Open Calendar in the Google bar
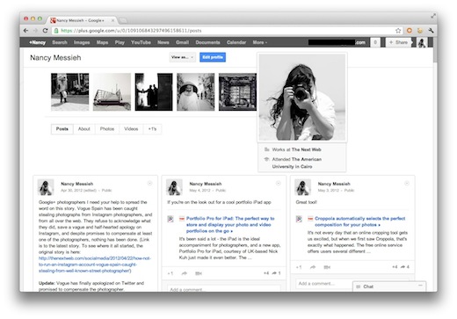Screen dimensions: 457x319 pyautogui.click(x=236, y=42)
